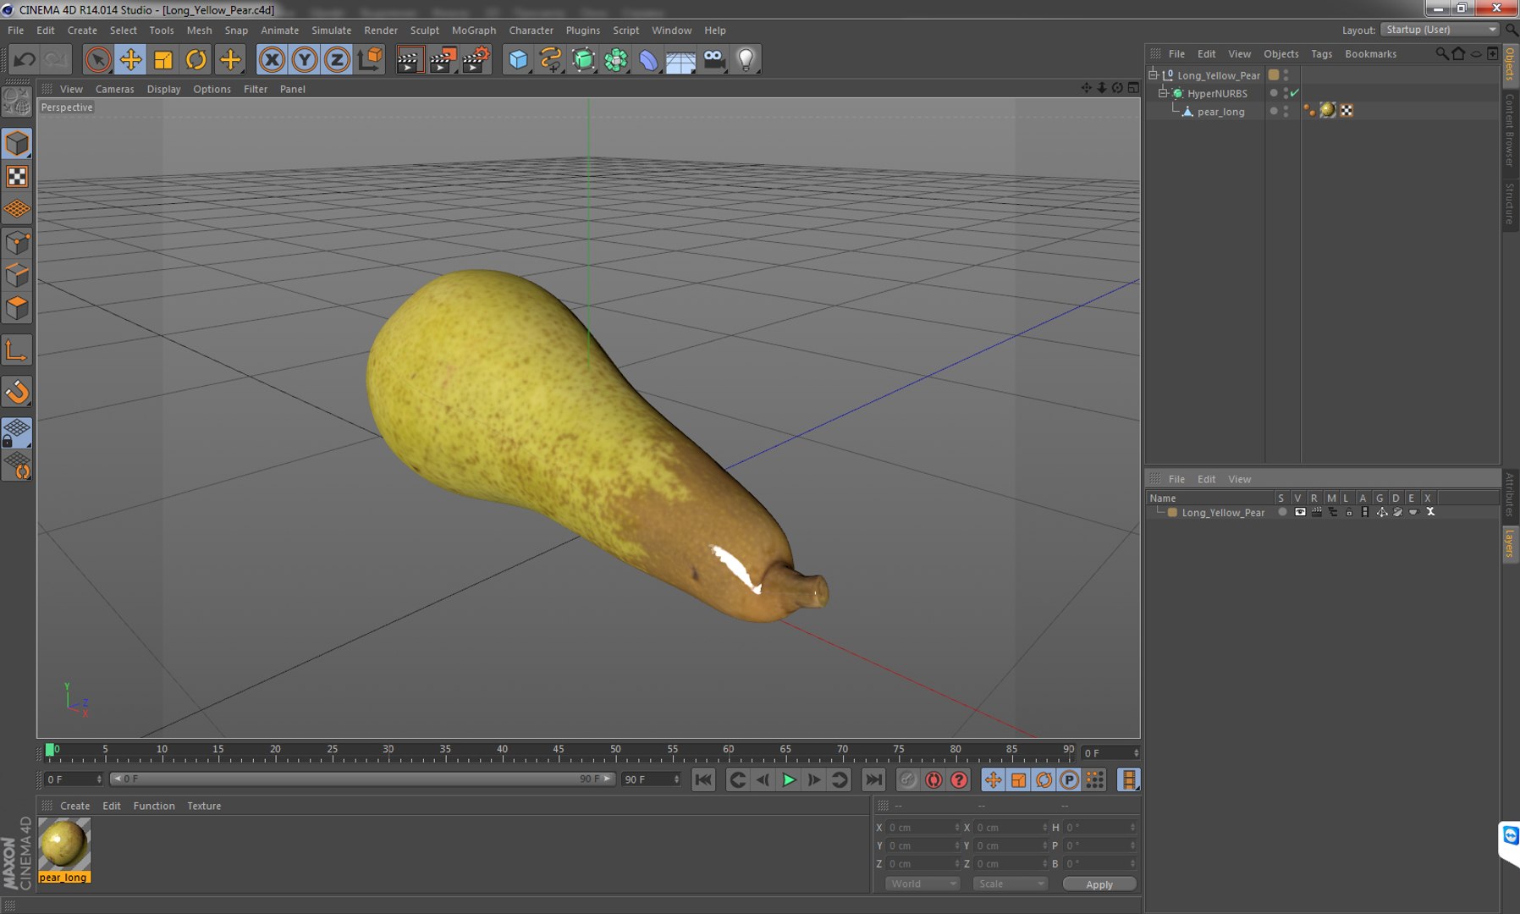Add Array modeling object icon
This screenshot has width=1520, height=914.
point(616,59)
